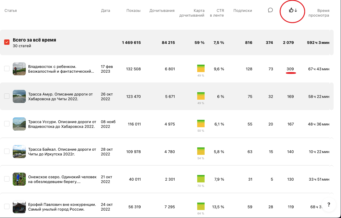Screen dimensions: 341x218
Task: Click the read-throughs value 7 295
Action: 170,207
